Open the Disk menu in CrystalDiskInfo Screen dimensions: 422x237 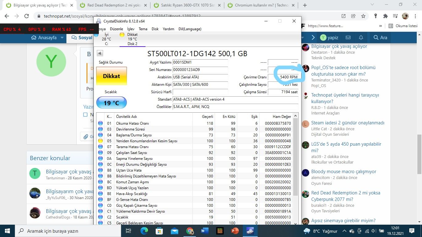(155, 29)
